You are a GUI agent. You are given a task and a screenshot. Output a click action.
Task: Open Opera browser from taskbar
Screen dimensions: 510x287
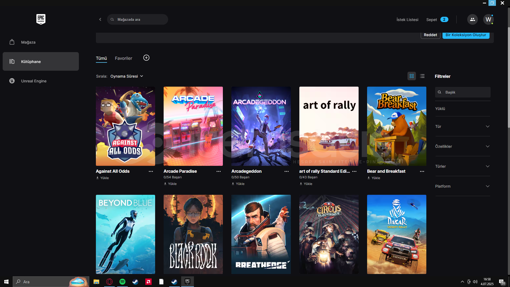[x=109, y=282]
